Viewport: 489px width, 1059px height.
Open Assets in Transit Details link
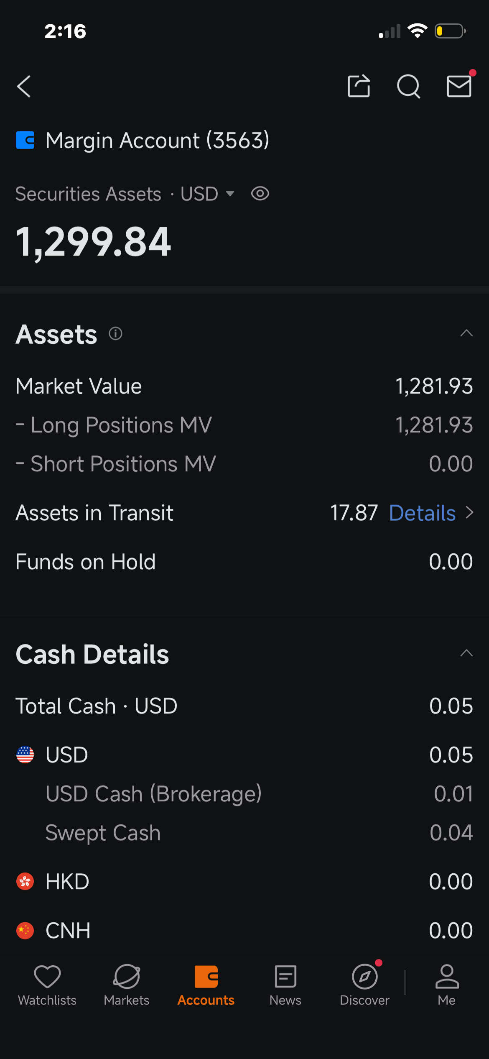click(431, 513)
